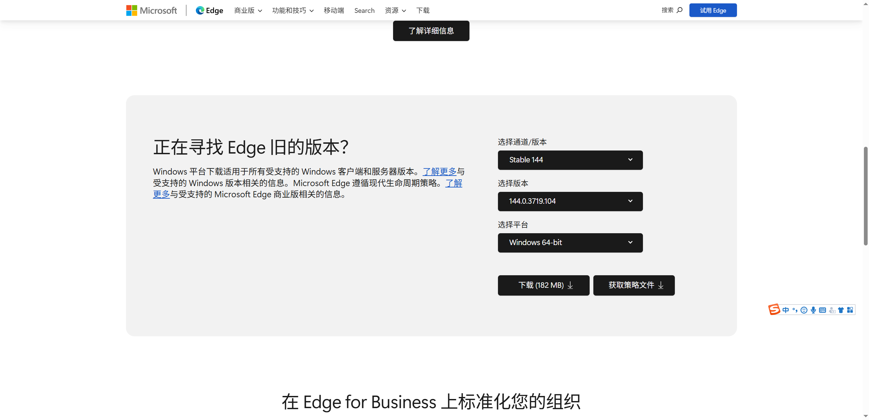Image resolution: width=869 pixels, height=420 pixels.
Task: Open the Windows 64-bit platform dropdown
Action: pos(570,243)
